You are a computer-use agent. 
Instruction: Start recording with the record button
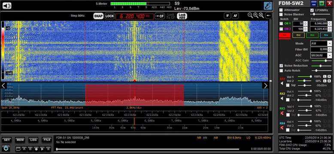[x=36, y=149]
